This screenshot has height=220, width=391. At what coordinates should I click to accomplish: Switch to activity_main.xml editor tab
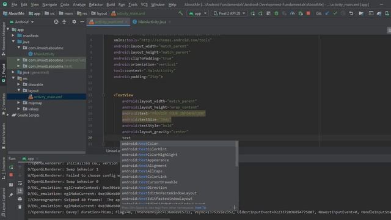109,22
